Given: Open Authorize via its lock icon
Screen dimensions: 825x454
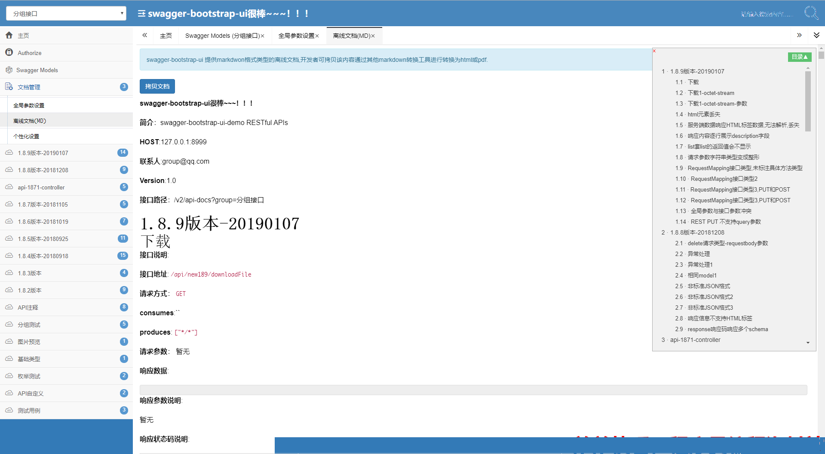Looking at the screenshot, I should click(9, 52).
